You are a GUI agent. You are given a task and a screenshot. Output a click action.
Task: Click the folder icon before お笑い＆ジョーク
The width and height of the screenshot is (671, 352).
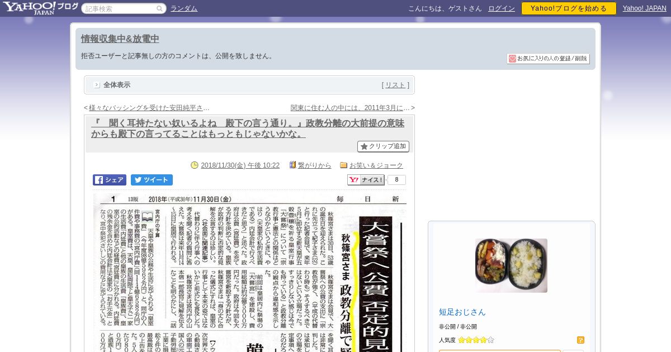344,165
